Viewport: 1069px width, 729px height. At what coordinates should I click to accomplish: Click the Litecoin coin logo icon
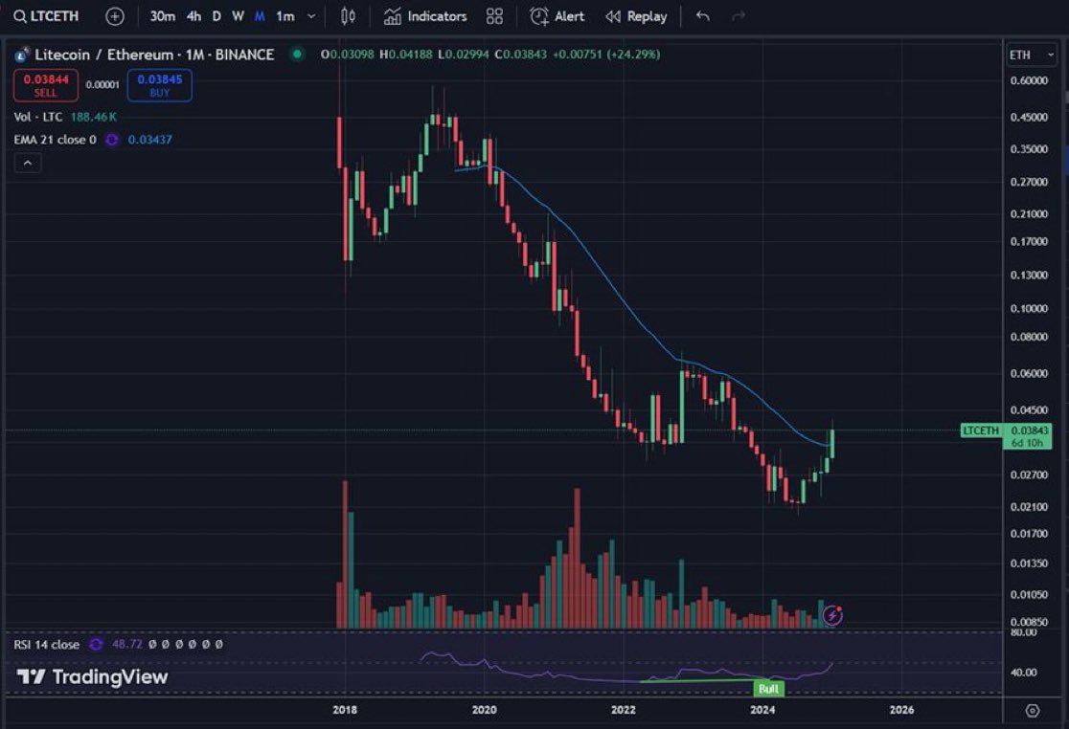22,55
